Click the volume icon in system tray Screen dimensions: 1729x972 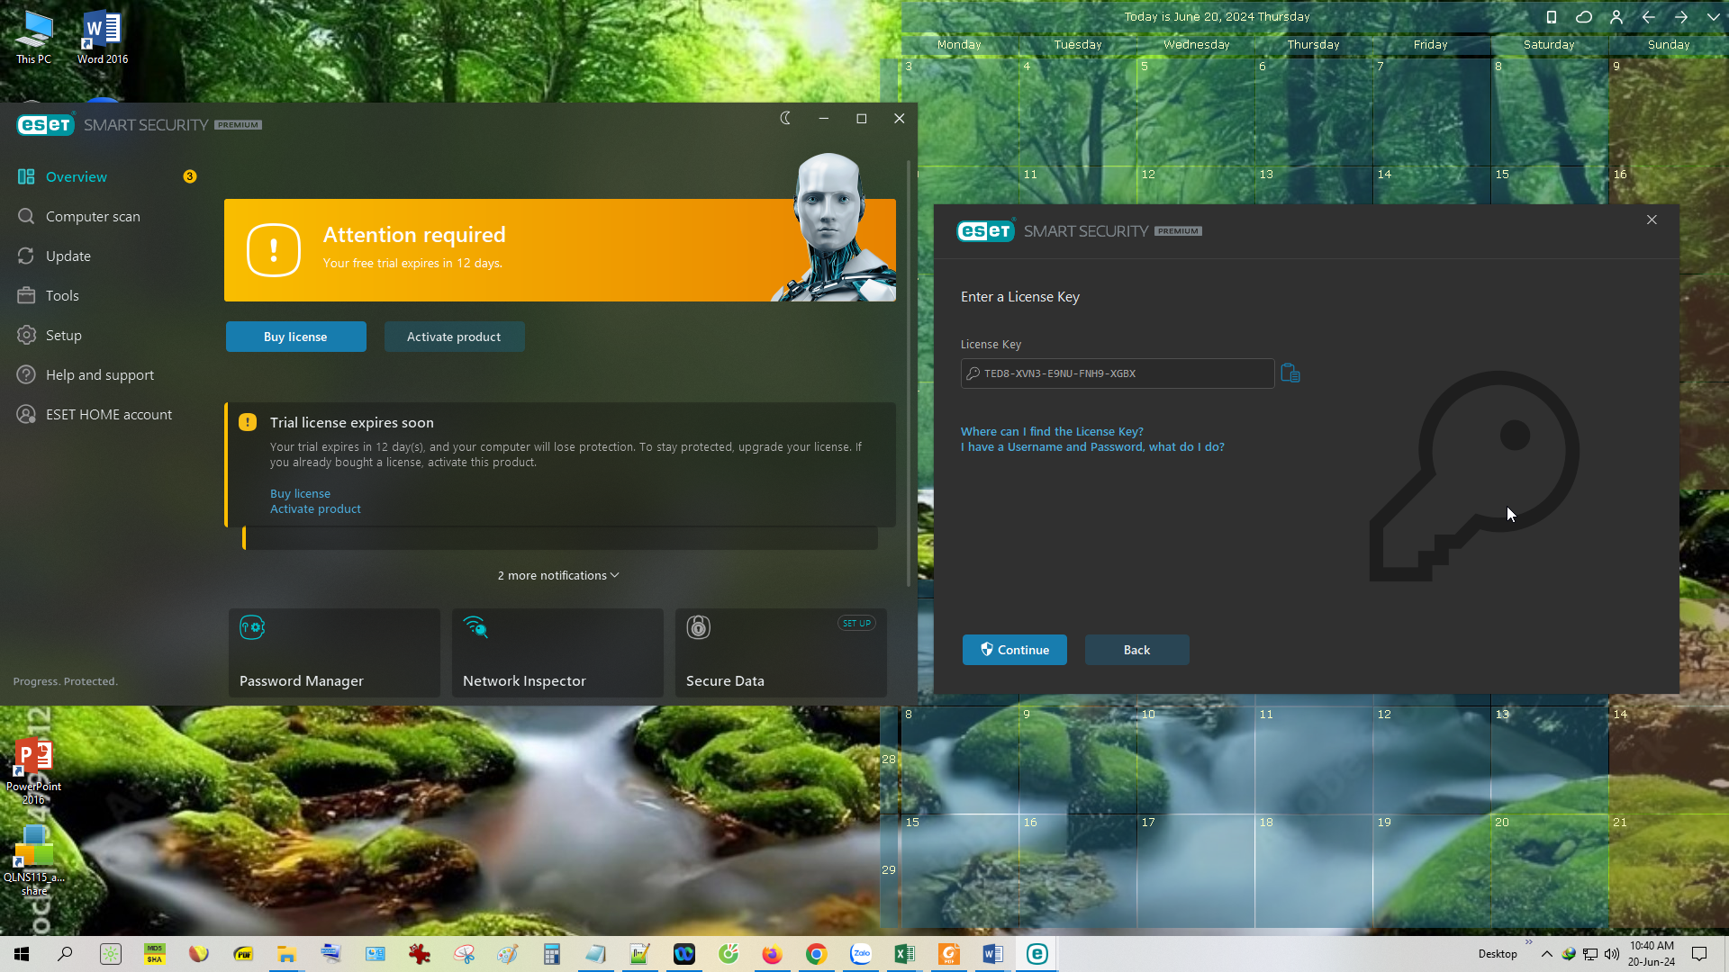click(1612, 954)
